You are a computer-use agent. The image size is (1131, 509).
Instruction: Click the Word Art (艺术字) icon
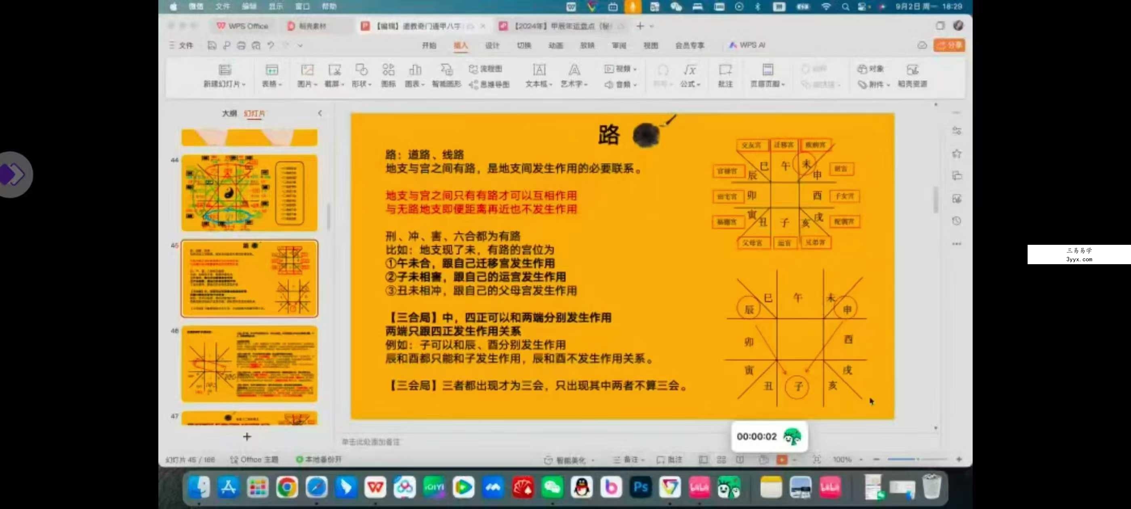pyautogui.click(x=574, y=70)
